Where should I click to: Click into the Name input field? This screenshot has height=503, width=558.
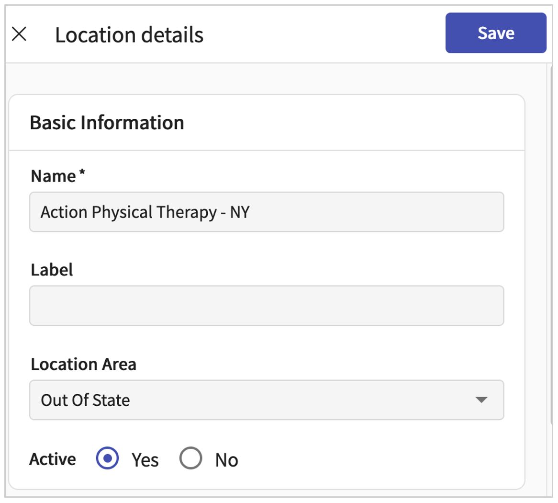[x=266, y=212]
